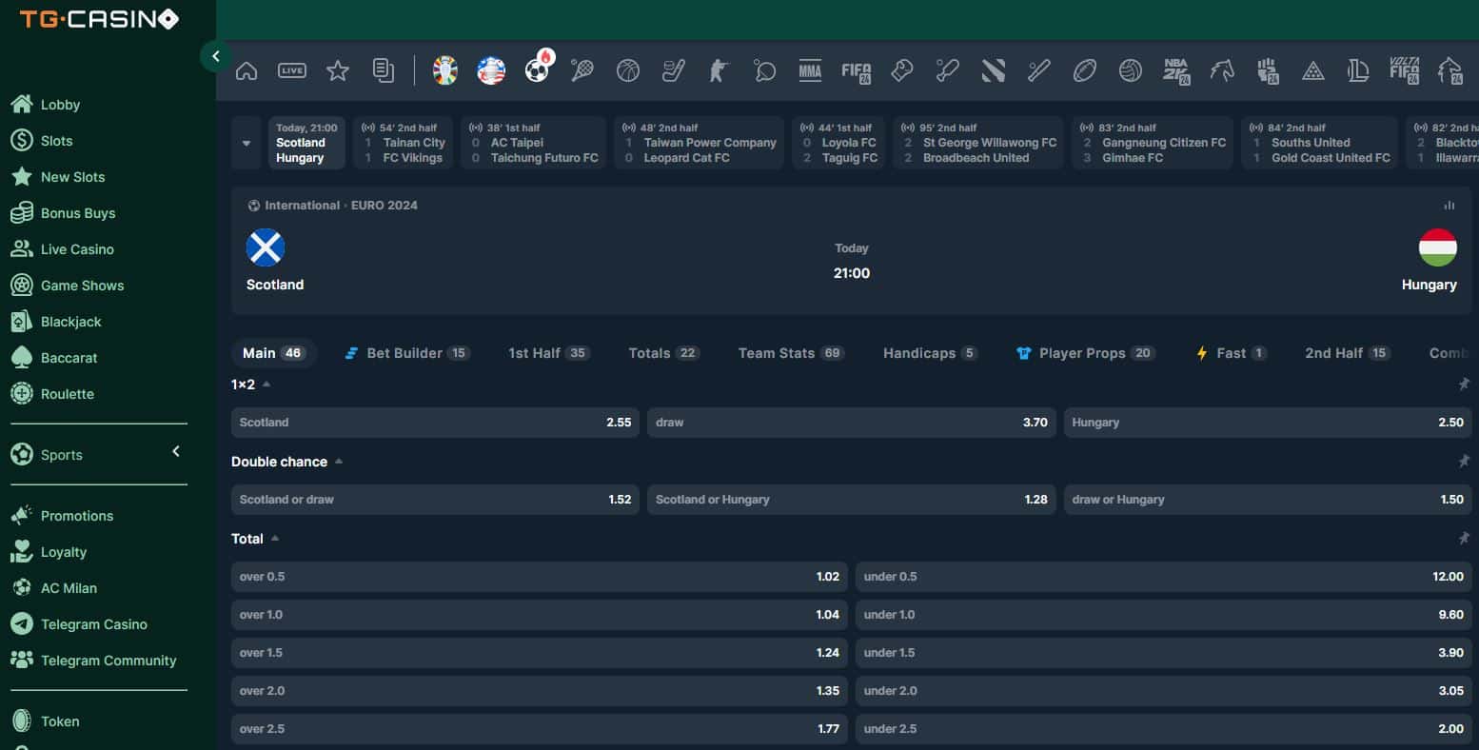
Task: Select the boxing glove icon
Action: point(902,70)
